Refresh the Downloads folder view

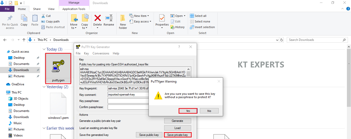pos(282,40)
